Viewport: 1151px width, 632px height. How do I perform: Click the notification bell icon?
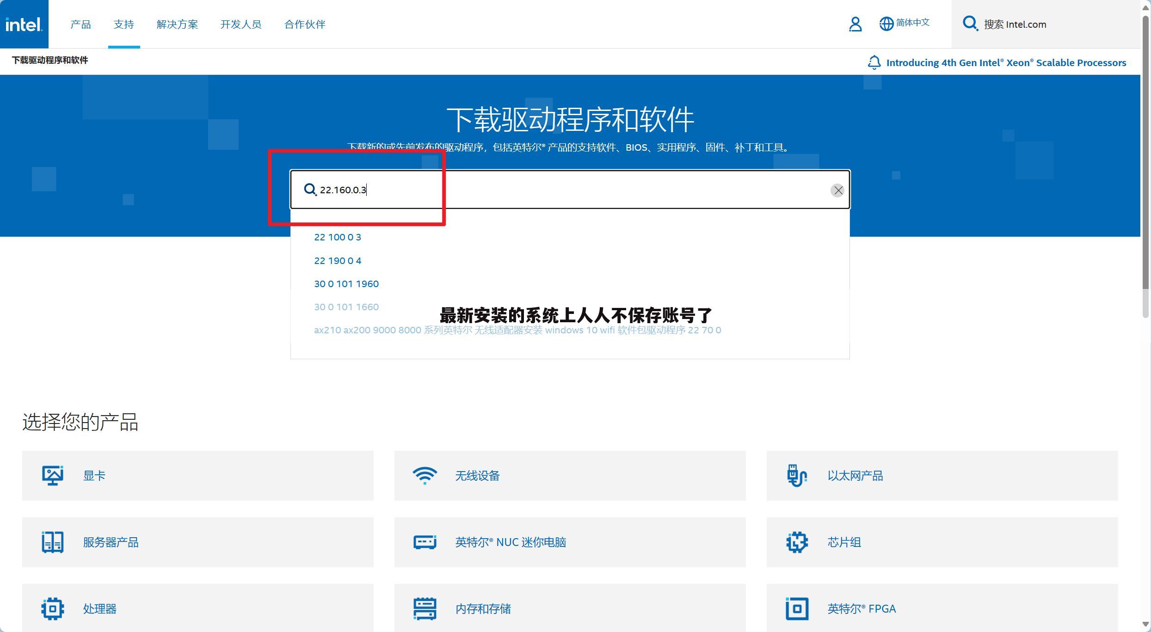pyautogui.click(x=874, y=62)
